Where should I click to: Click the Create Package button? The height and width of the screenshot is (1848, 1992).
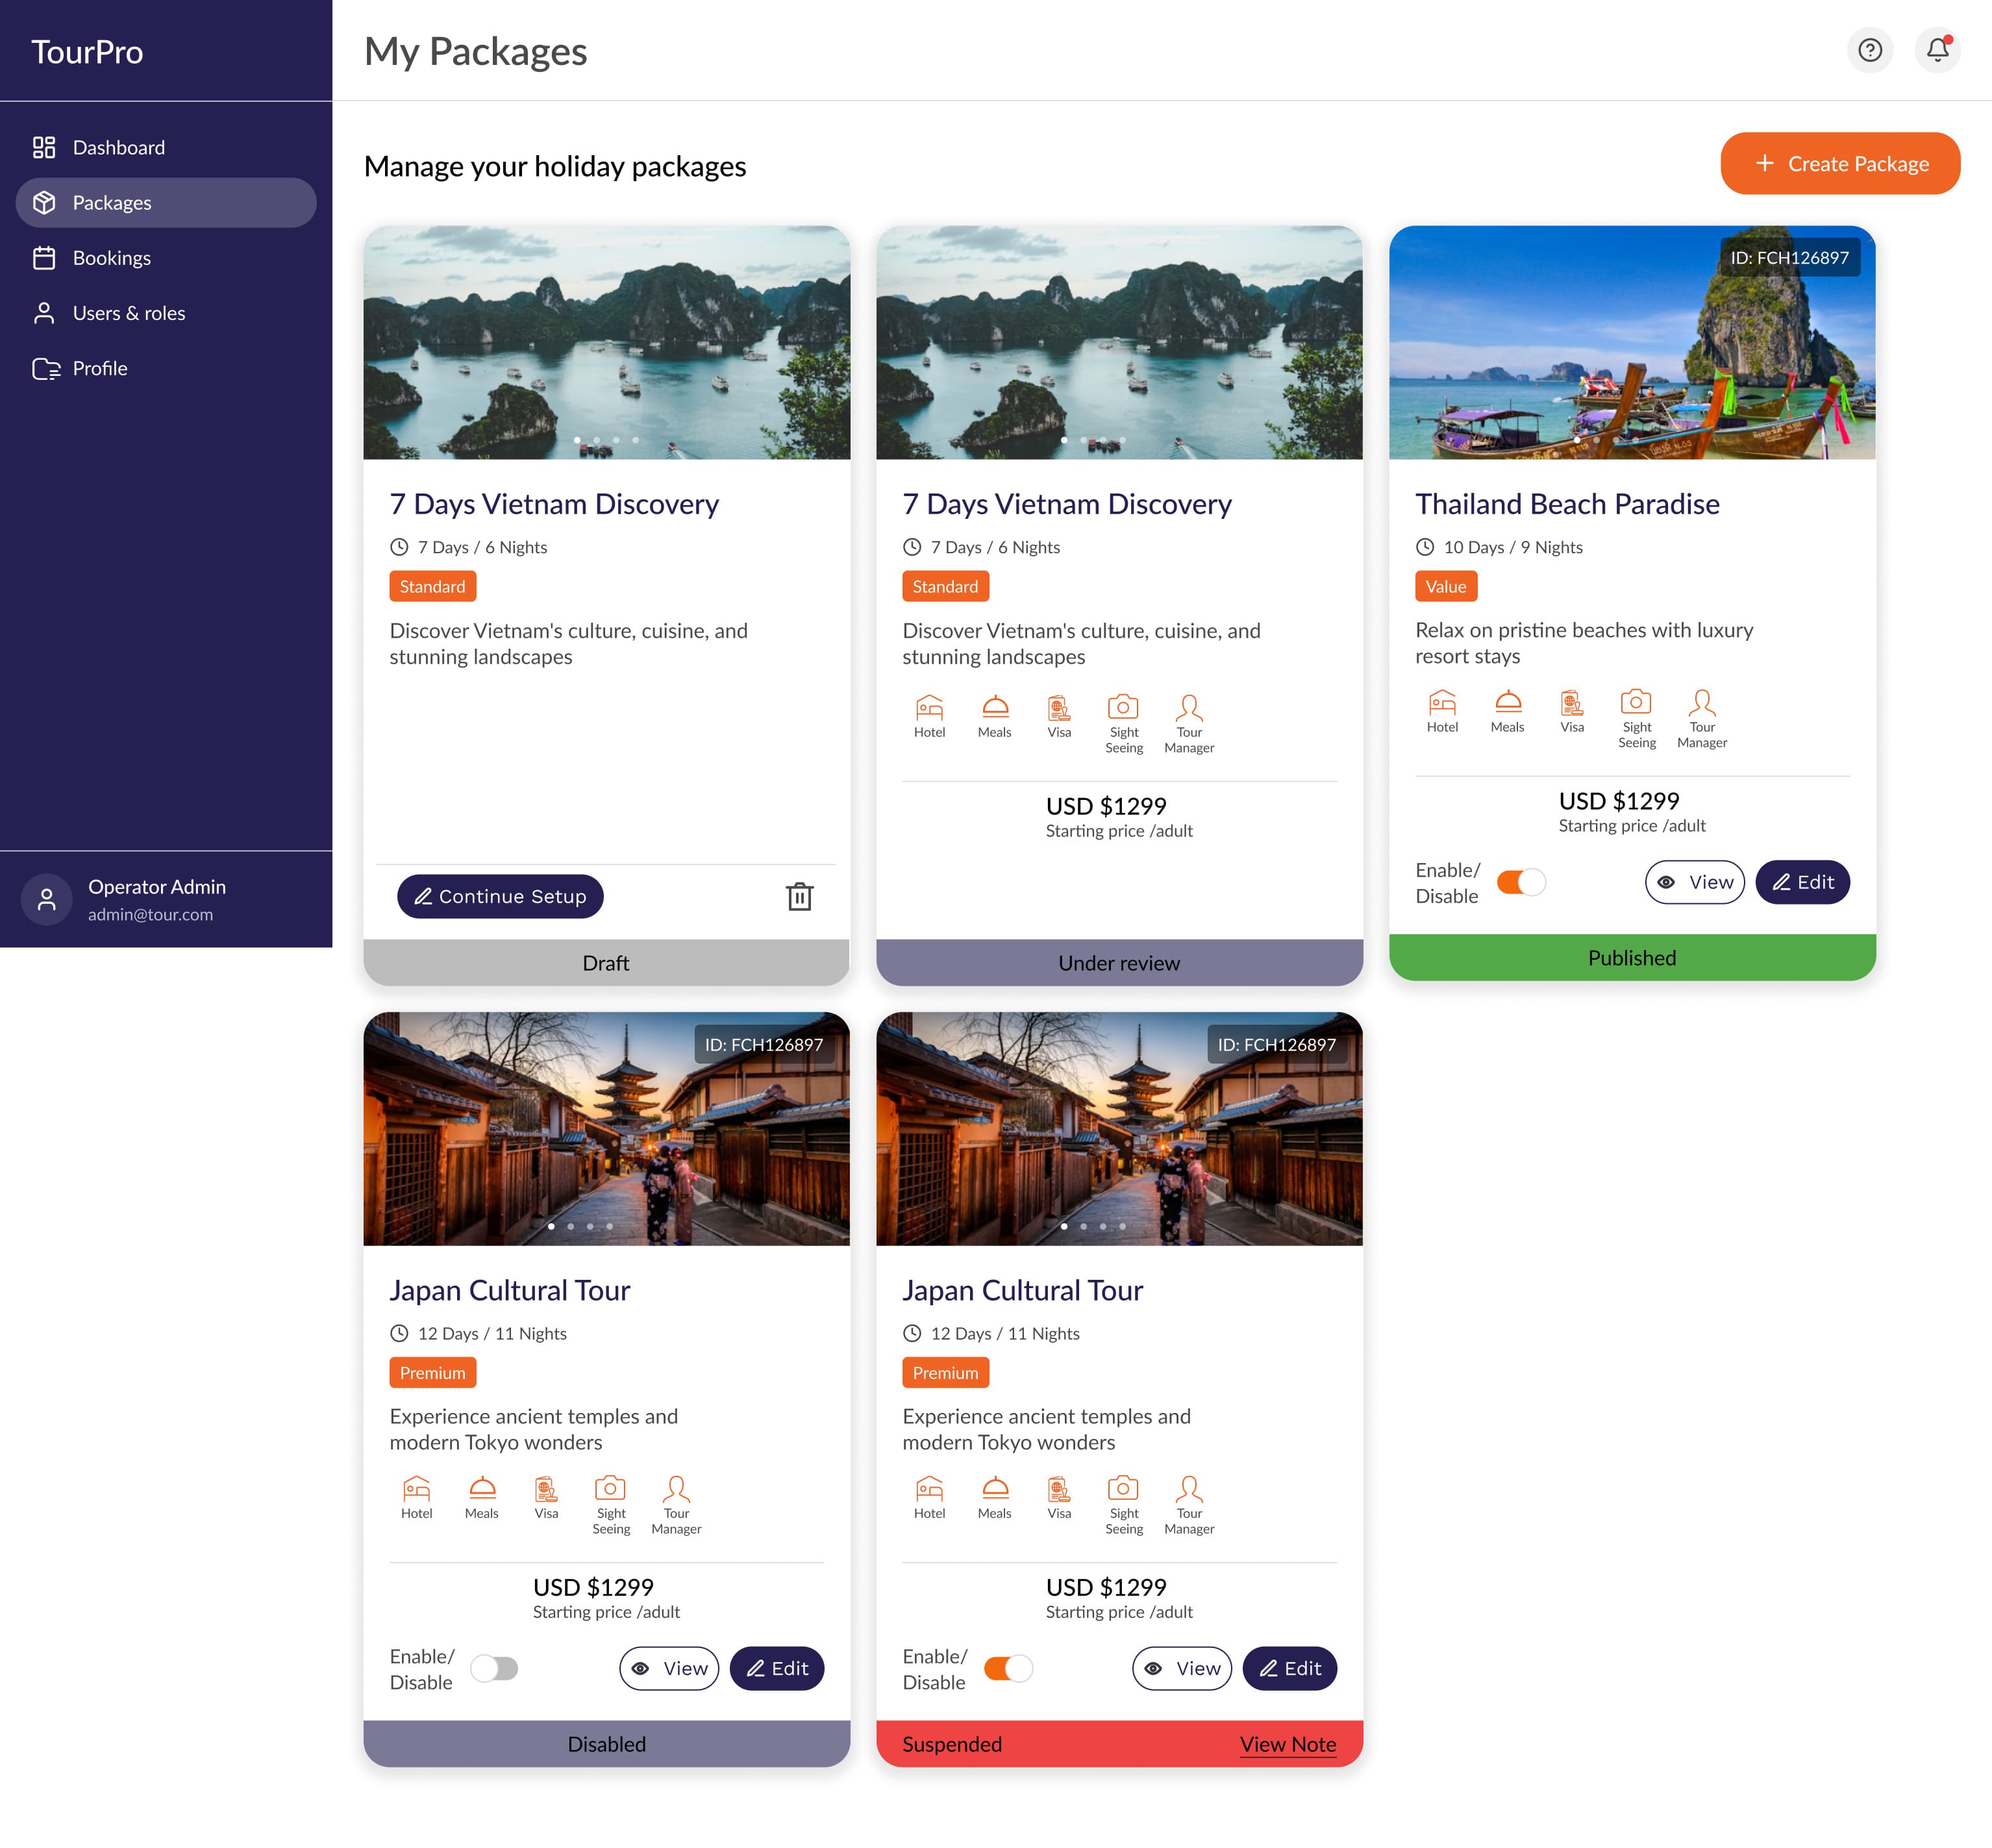(x=1840, y=164)
